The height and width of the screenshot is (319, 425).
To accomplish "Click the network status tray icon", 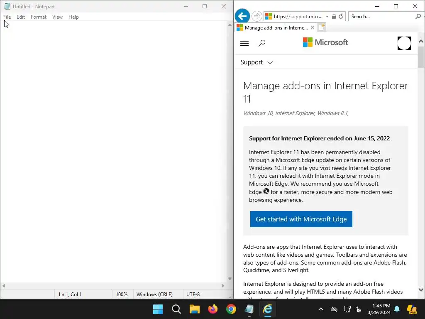I will [347, 309].
